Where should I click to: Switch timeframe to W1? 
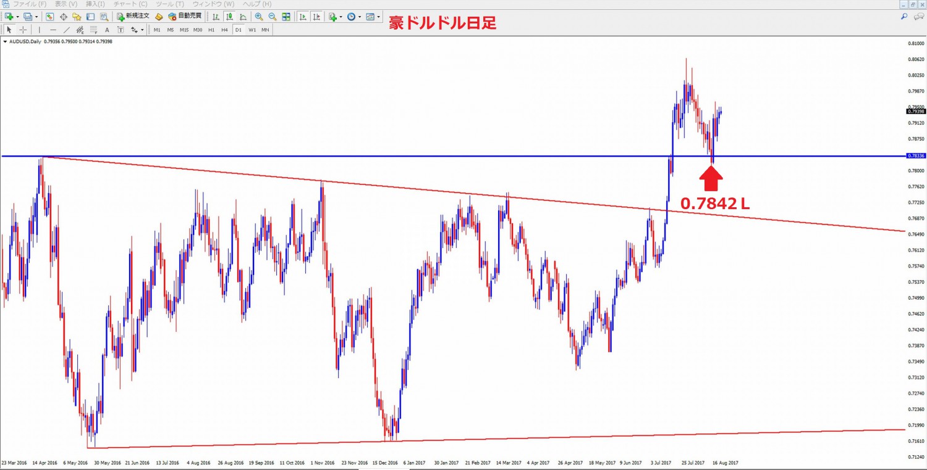pyautogui.click(x=252, y=30)
